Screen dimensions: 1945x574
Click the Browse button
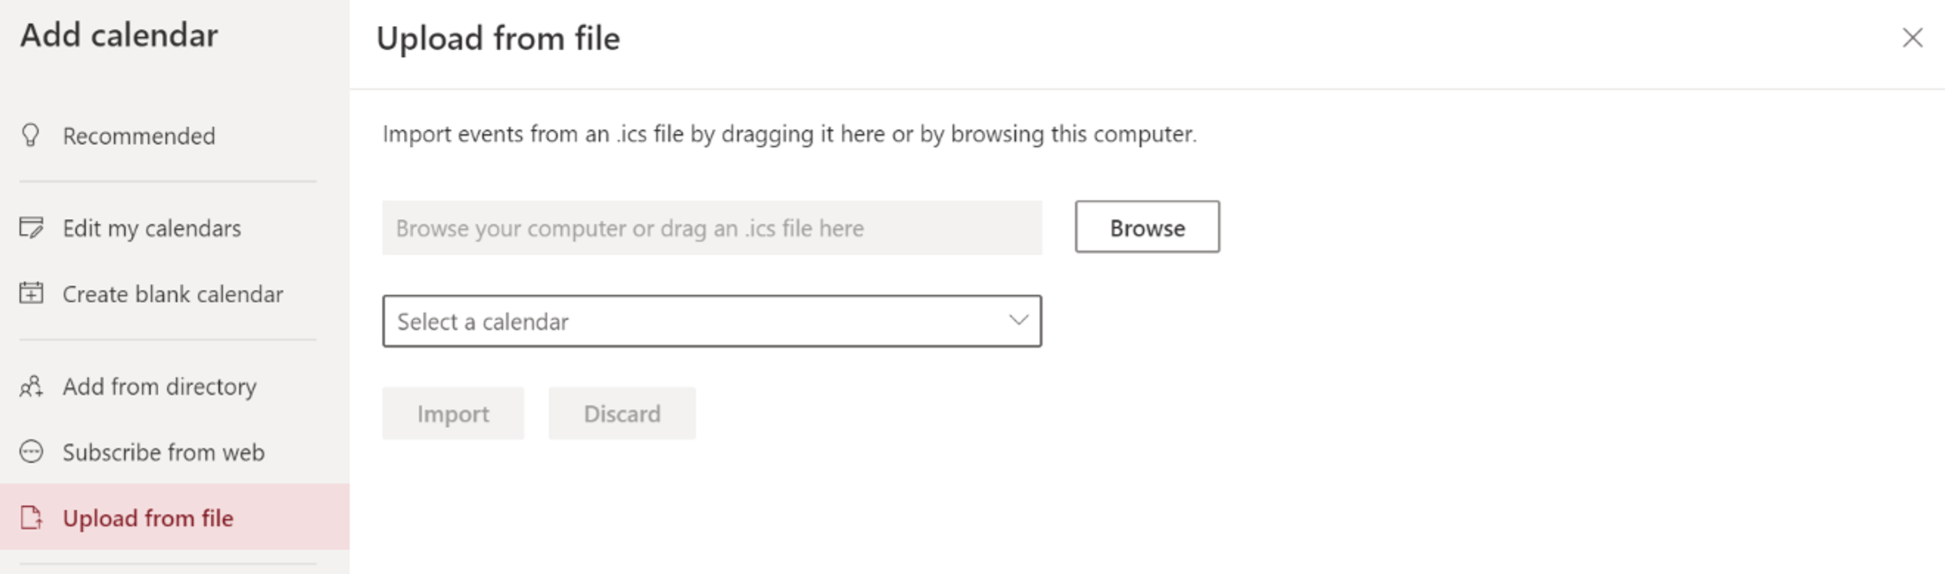(x=1147, y=227)
